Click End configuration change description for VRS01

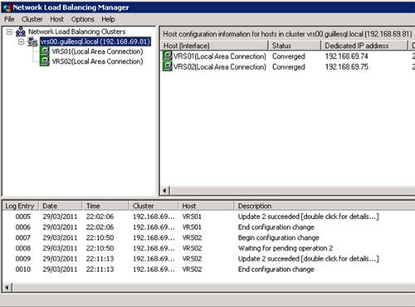coord(276,227)
